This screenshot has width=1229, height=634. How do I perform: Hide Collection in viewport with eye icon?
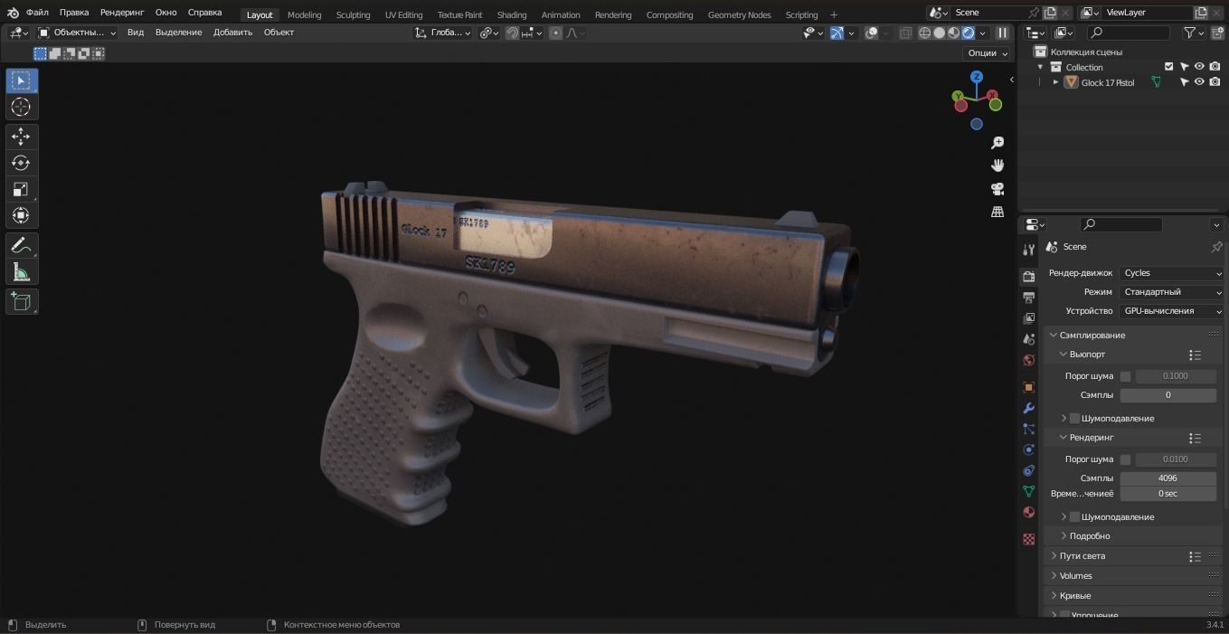1199,67
